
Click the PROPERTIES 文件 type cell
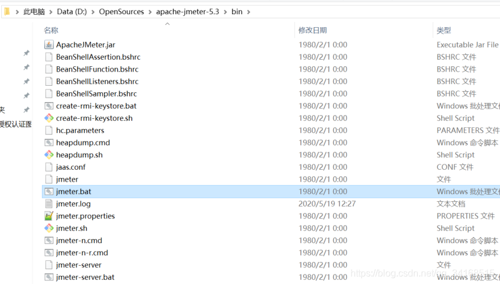pos(466,216)
